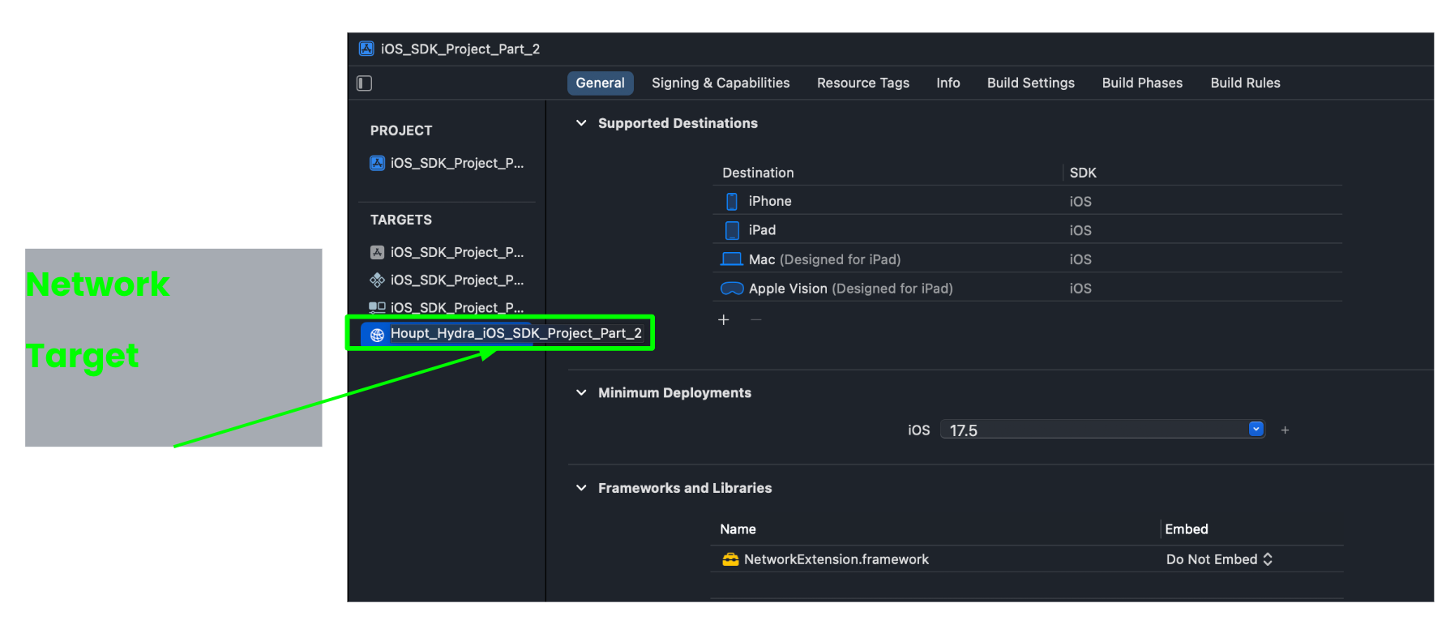The image size is (1446, 629).
Task: Select the NetworkExtension.framework row
Action: tap(1027, 559)
